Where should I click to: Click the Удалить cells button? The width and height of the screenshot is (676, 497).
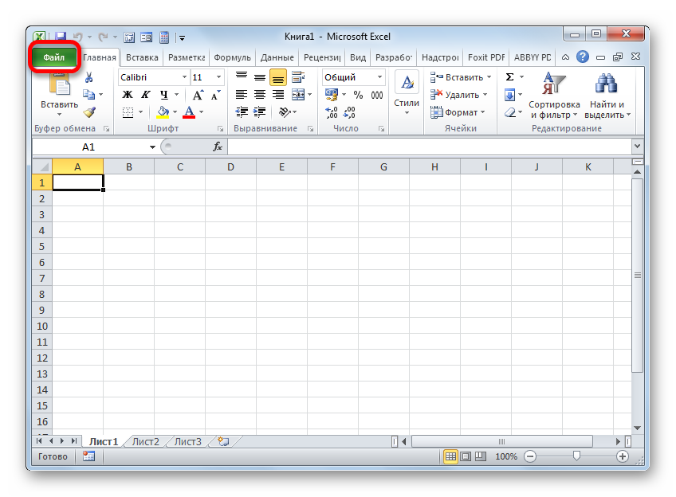[457, 95]
